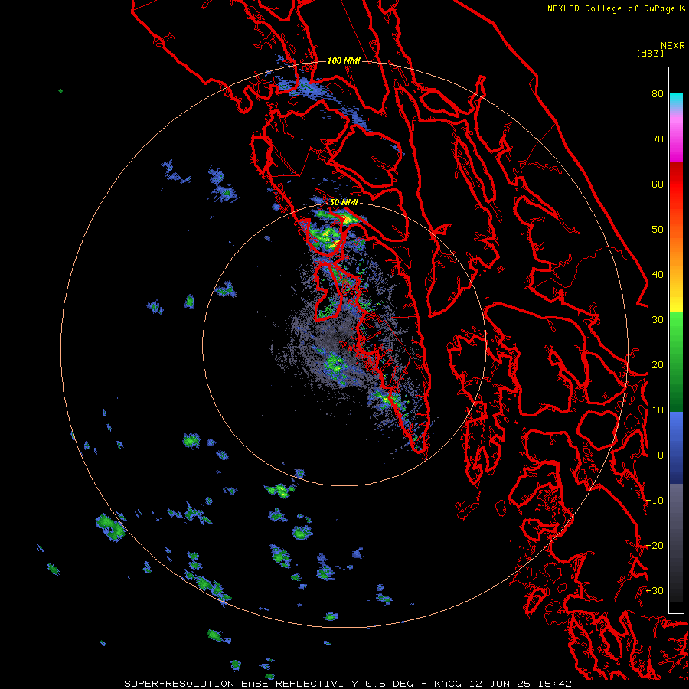Viewport: 689px width, 689px height.
Task: Click the Super-Resolution Base Reflectivity caption
Action: coord(241,684)
